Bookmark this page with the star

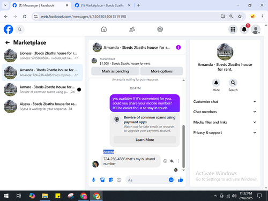click(x=240, y=17)
